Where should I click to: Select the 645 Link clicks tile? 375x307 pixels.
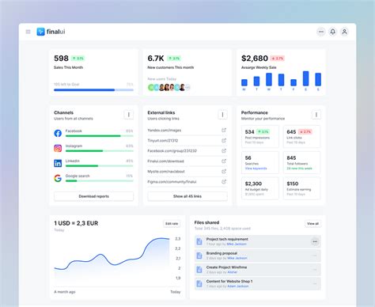301,137
